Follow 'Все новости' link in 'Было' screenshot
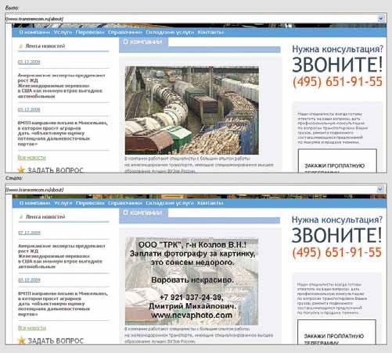Image resolution: width=392 pixels, height=353 pixels. [x=31, y=158]
